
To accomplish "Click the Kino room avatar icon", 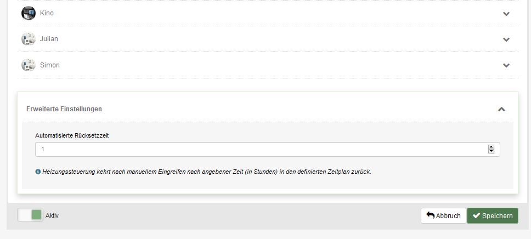I will (x=29, y=13).
